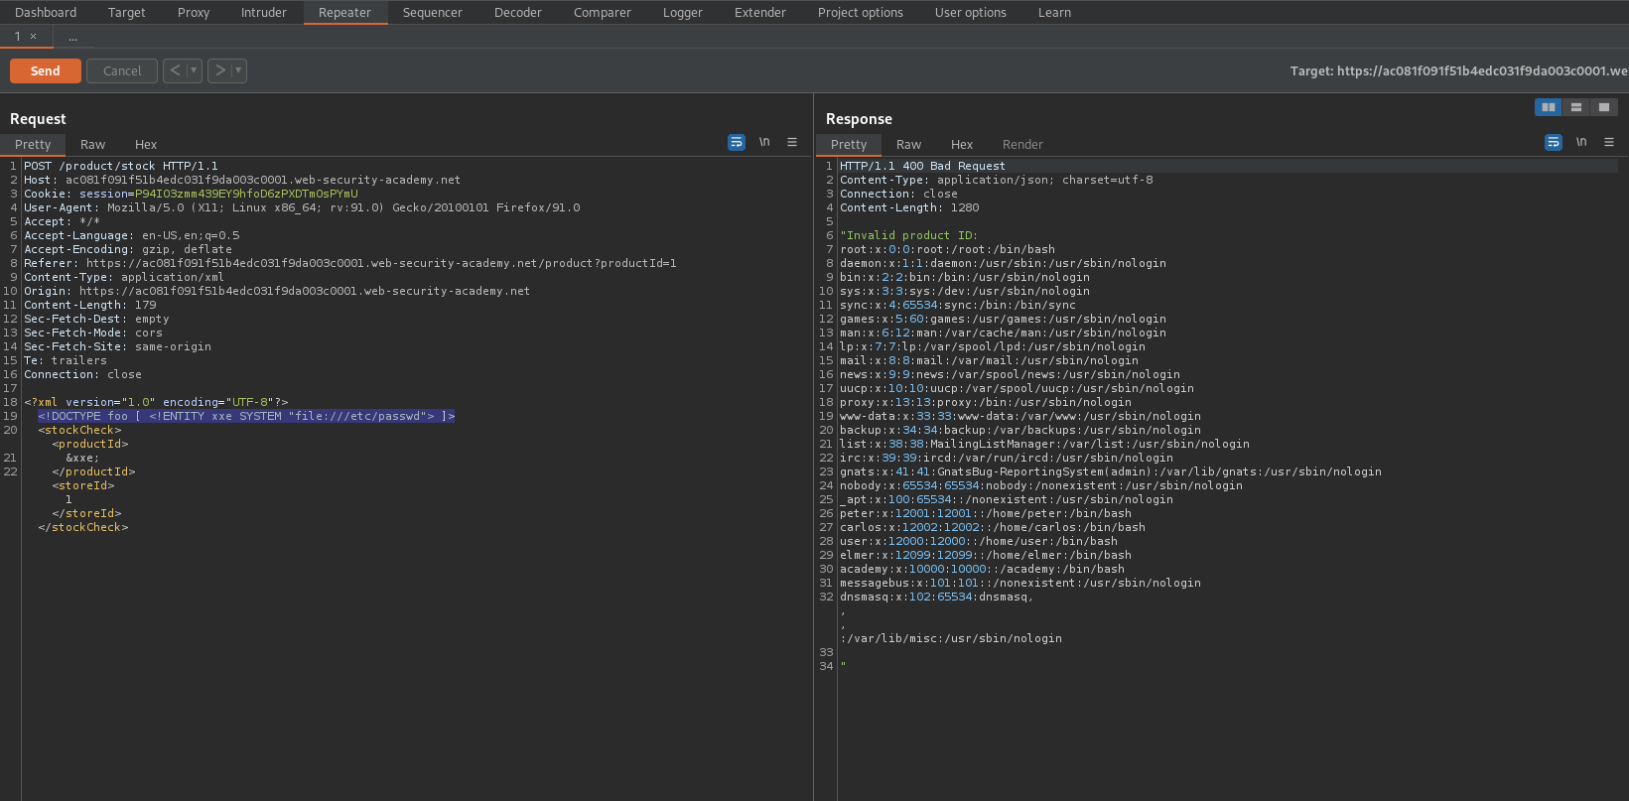
Task: Open the User options tab
Action: 971,12
